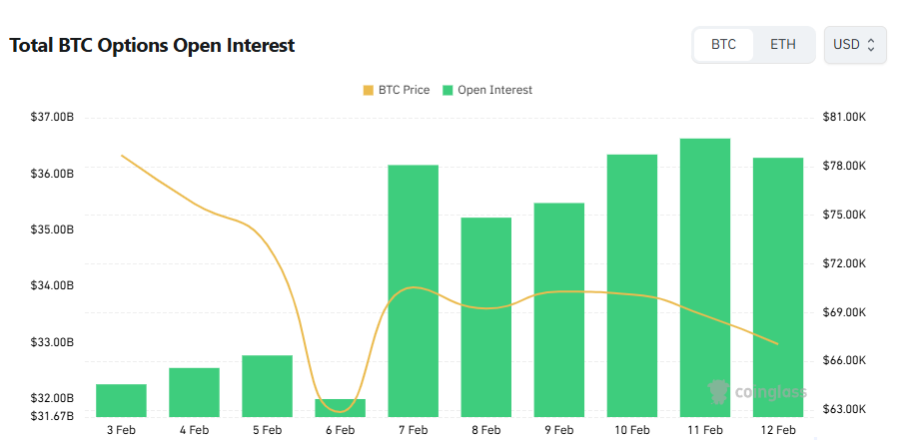Select the 3 Feb open interest bar
The width and height of the screenshot is (899, 440).
(121, 400)
